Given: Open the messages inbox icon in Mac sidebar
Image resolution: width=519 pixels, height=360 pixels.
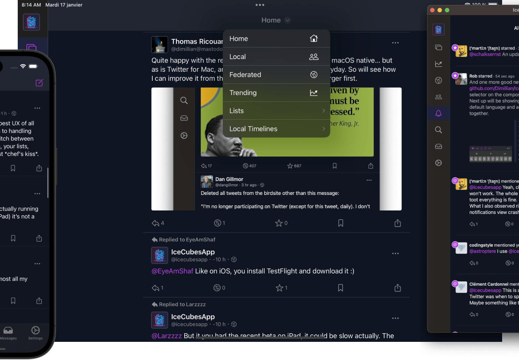Looking at the screenshot, I should pos(439,147).
